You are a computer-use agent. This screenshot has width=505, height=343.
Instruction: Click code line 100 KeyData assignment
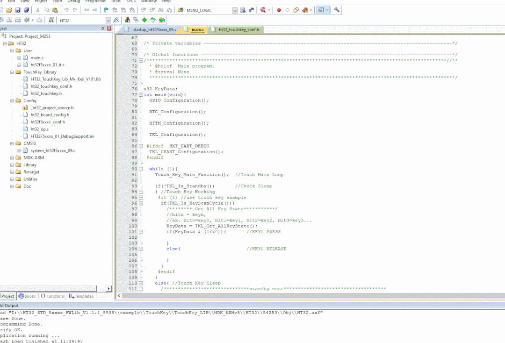pyautogui.click(x=212, y=226)
